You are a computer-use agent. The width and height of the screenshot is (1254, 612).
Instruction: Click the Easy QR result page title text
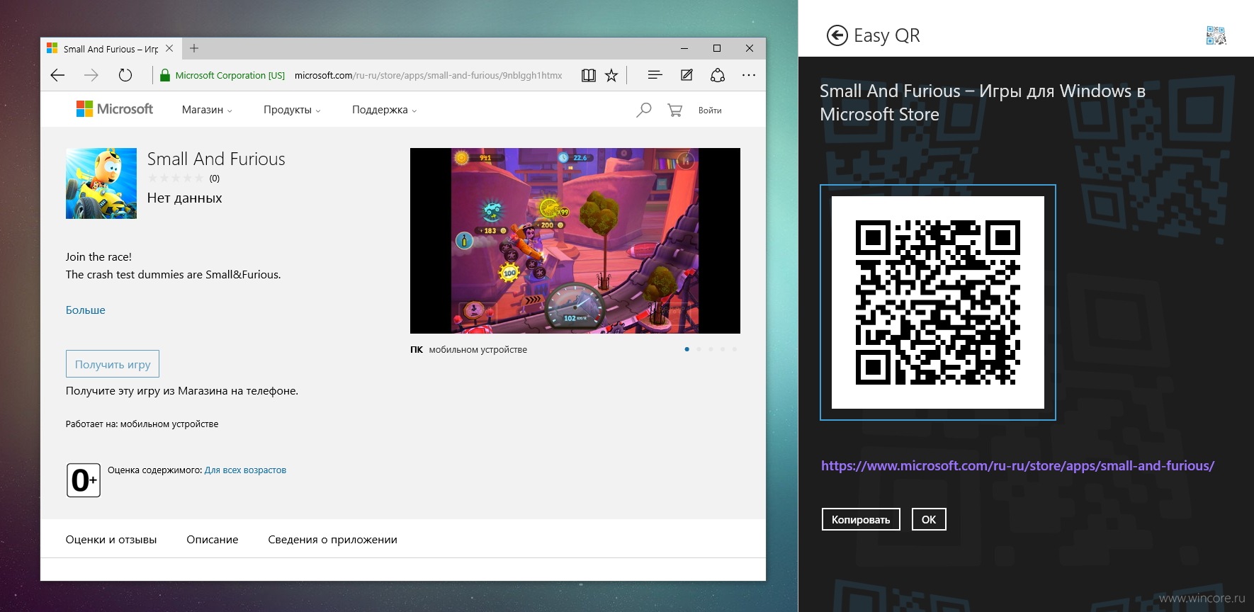983,103
